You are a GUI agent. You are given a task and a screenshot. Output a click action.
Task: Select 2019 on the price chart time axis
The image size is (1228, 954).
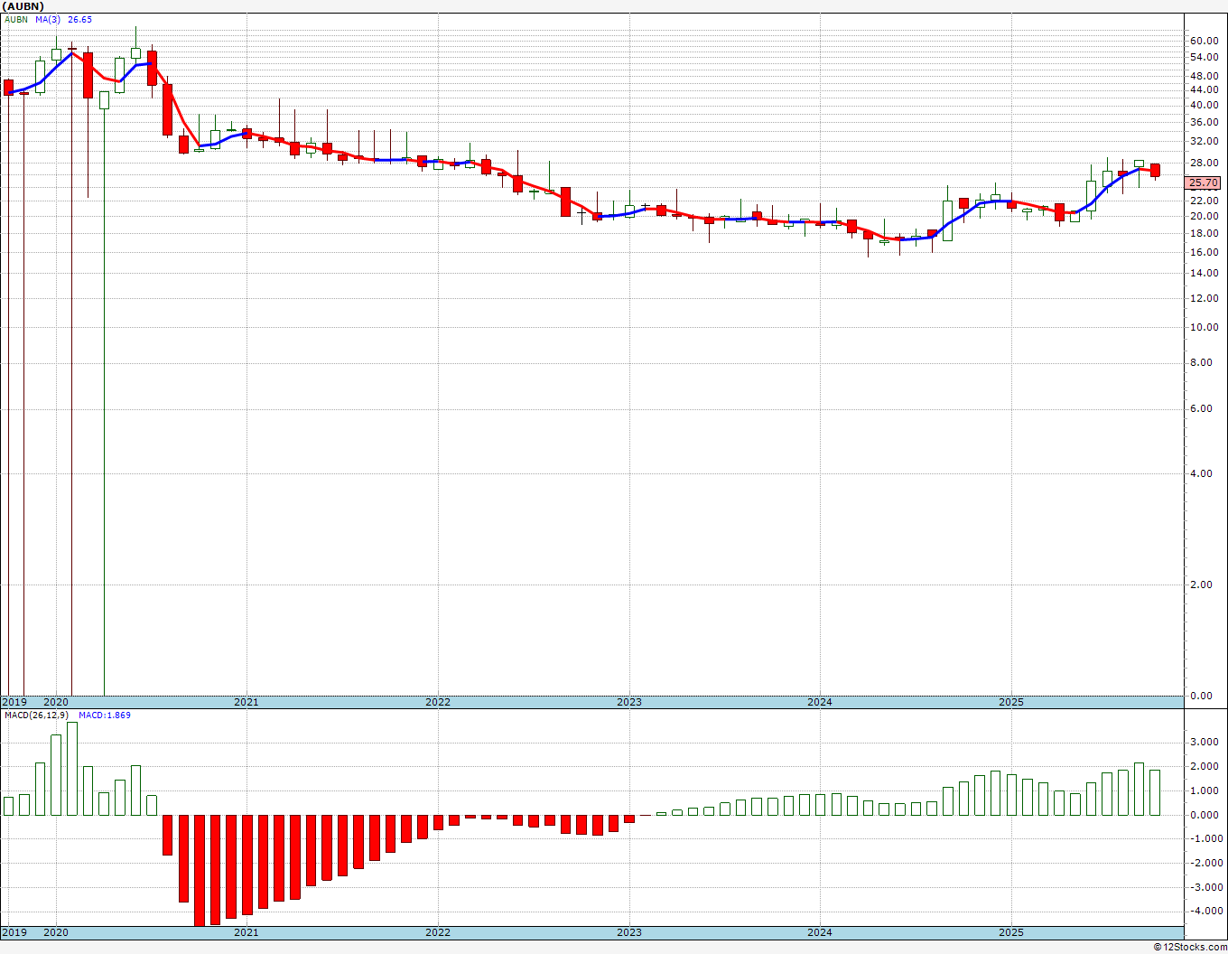14,702
